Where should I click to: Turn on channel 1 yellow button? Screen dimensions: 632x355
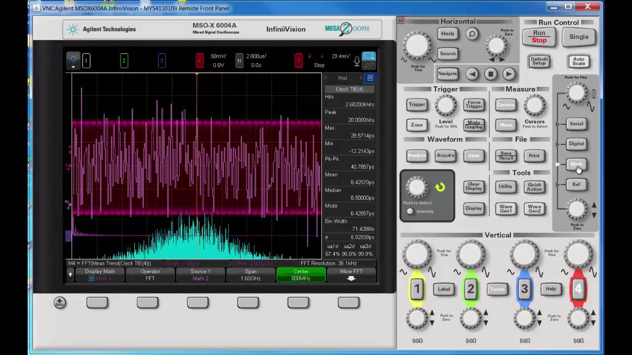[x=417, y=289]
